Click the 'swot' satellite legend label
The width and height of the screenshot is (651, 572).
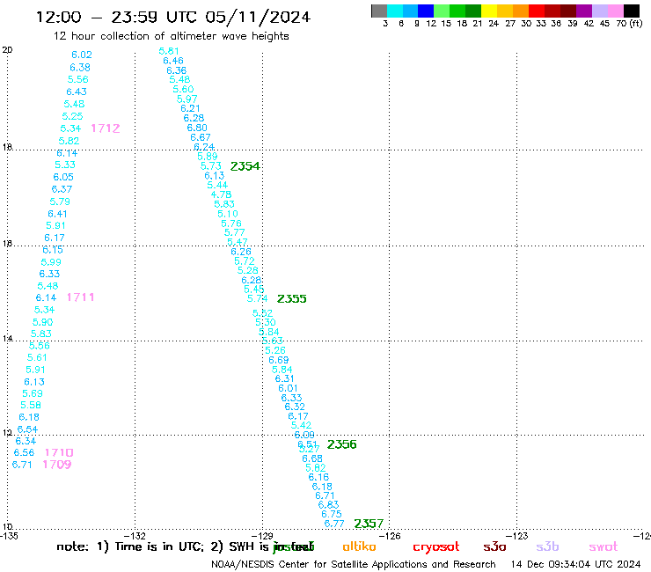coord(603,547)
